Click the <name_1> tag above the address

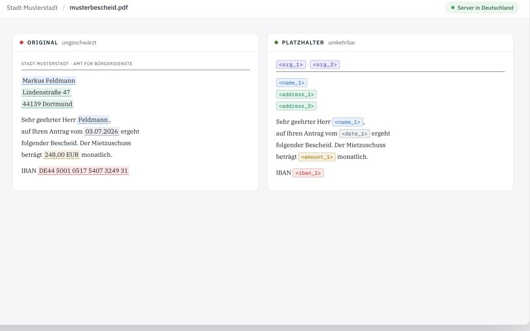click(x=291, y=83)
